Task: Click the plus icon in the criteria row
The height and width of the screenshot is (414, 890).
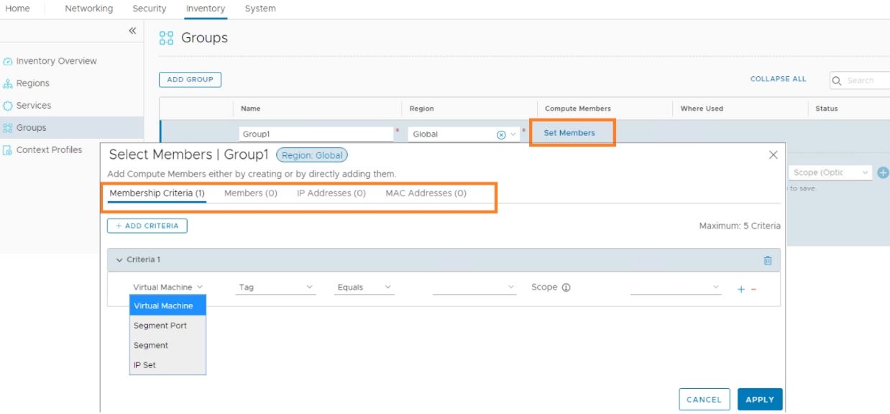Action: [x=740, y=289]
